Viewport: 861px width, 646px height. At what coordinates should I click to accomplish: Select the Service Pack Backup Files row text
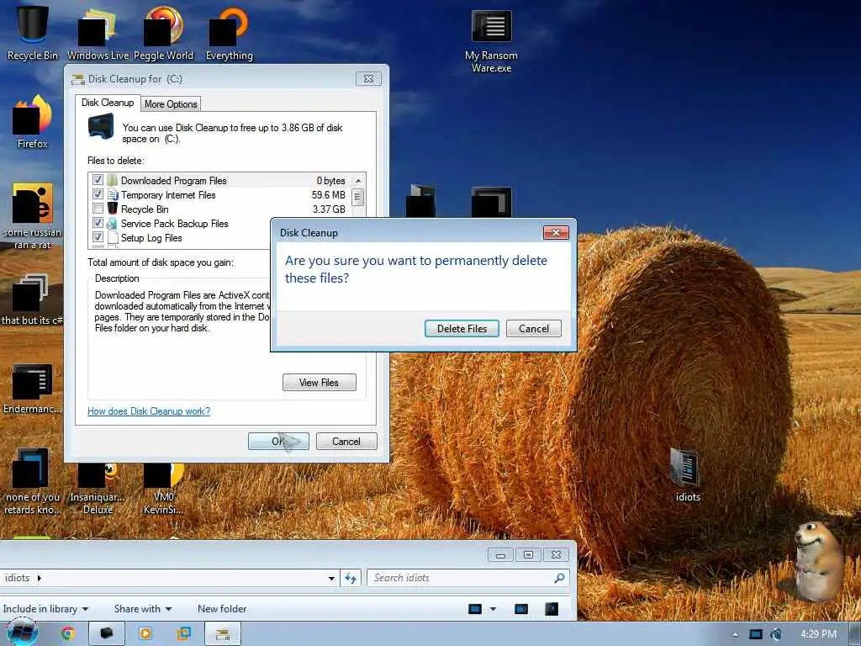point(175,224)
